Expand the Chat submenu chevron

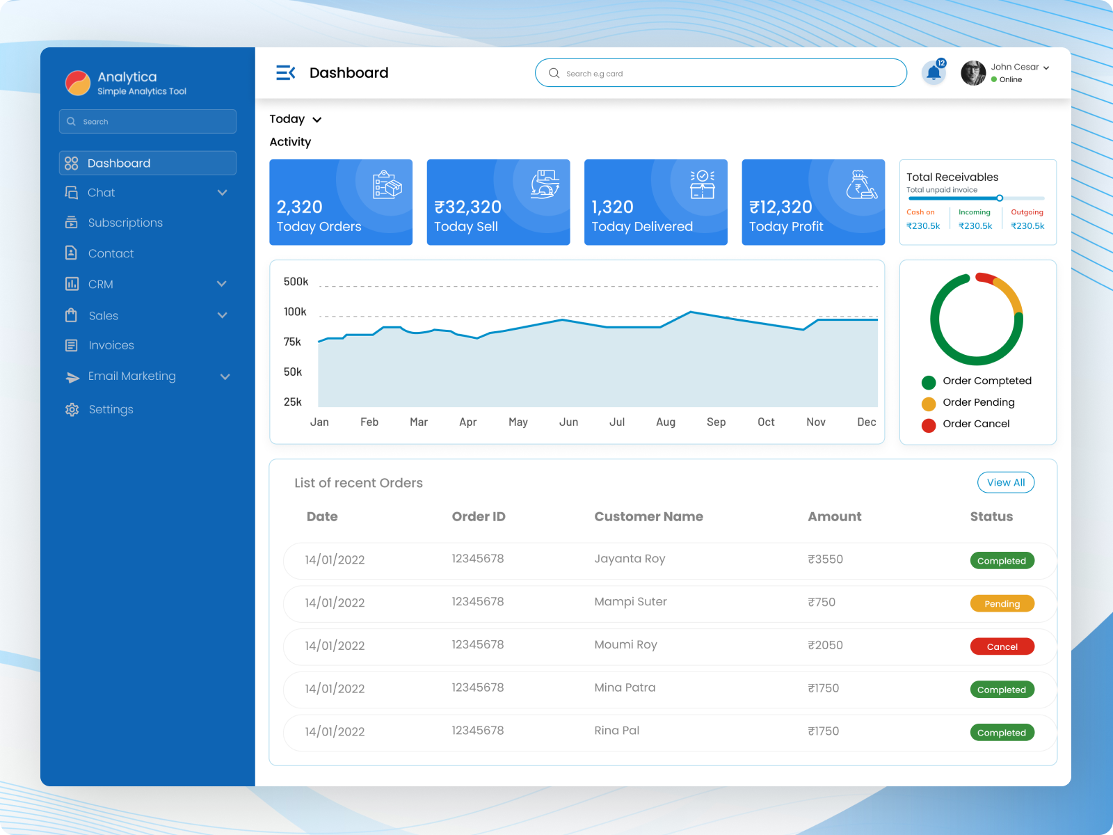click(223, 193)
